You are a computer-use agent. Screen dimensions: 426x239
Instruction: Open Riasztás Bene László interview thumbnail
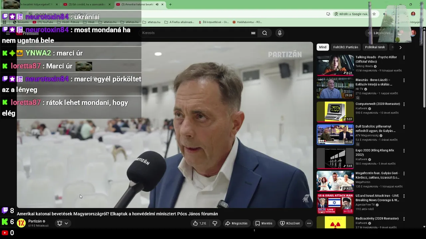click(x=335, y=88)
